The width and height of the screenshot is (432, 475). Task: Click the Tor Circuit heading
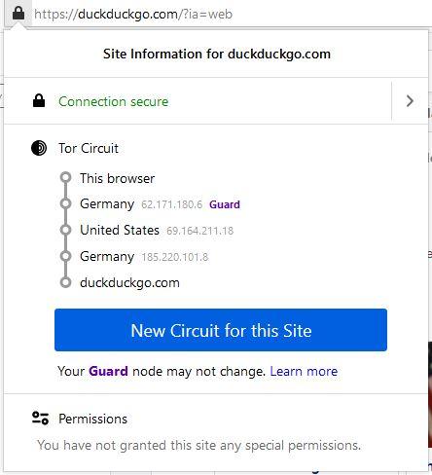click(x=89, y=148)
